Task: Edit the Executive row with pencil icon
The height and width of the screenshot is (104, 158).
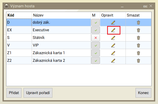Action: pyautogui.click(x=113, y=30)
